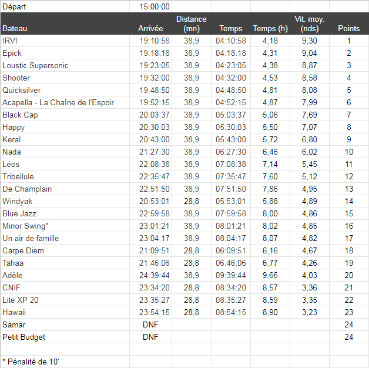Click Hawaii's time 08:54:15
Viewport: 369px width, 368px height.
230,312
